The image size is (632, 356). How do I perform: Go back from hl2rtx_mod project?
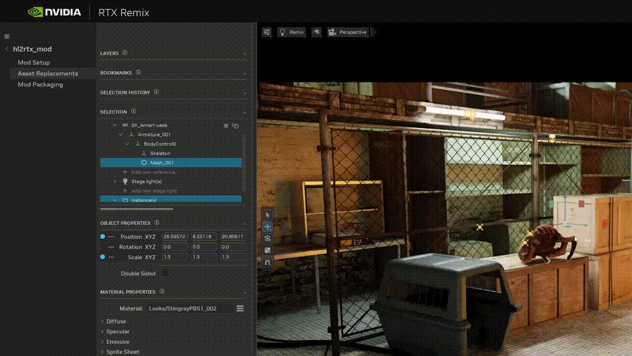click(x=7, y=49)
